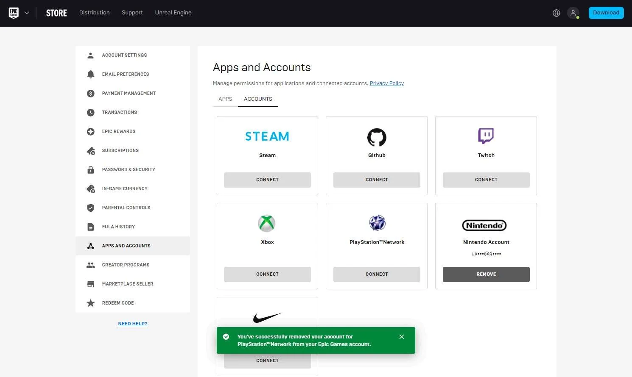Screen dimensions: 632x377
Task: Connect the PlayStation Network account
Action: pyautogui.click(x=377, y=274)
